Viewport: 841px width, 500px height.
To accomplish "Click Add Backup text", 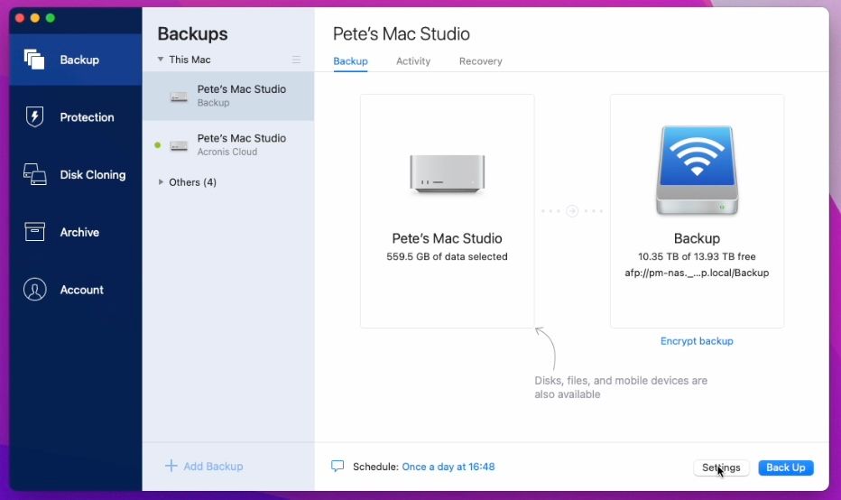I will tap(213, 467).
